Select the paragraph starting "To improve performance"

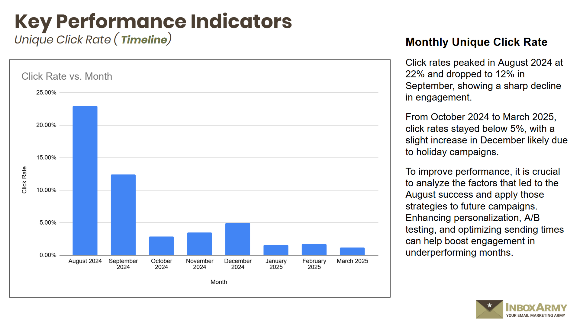(x=485, y=212)
